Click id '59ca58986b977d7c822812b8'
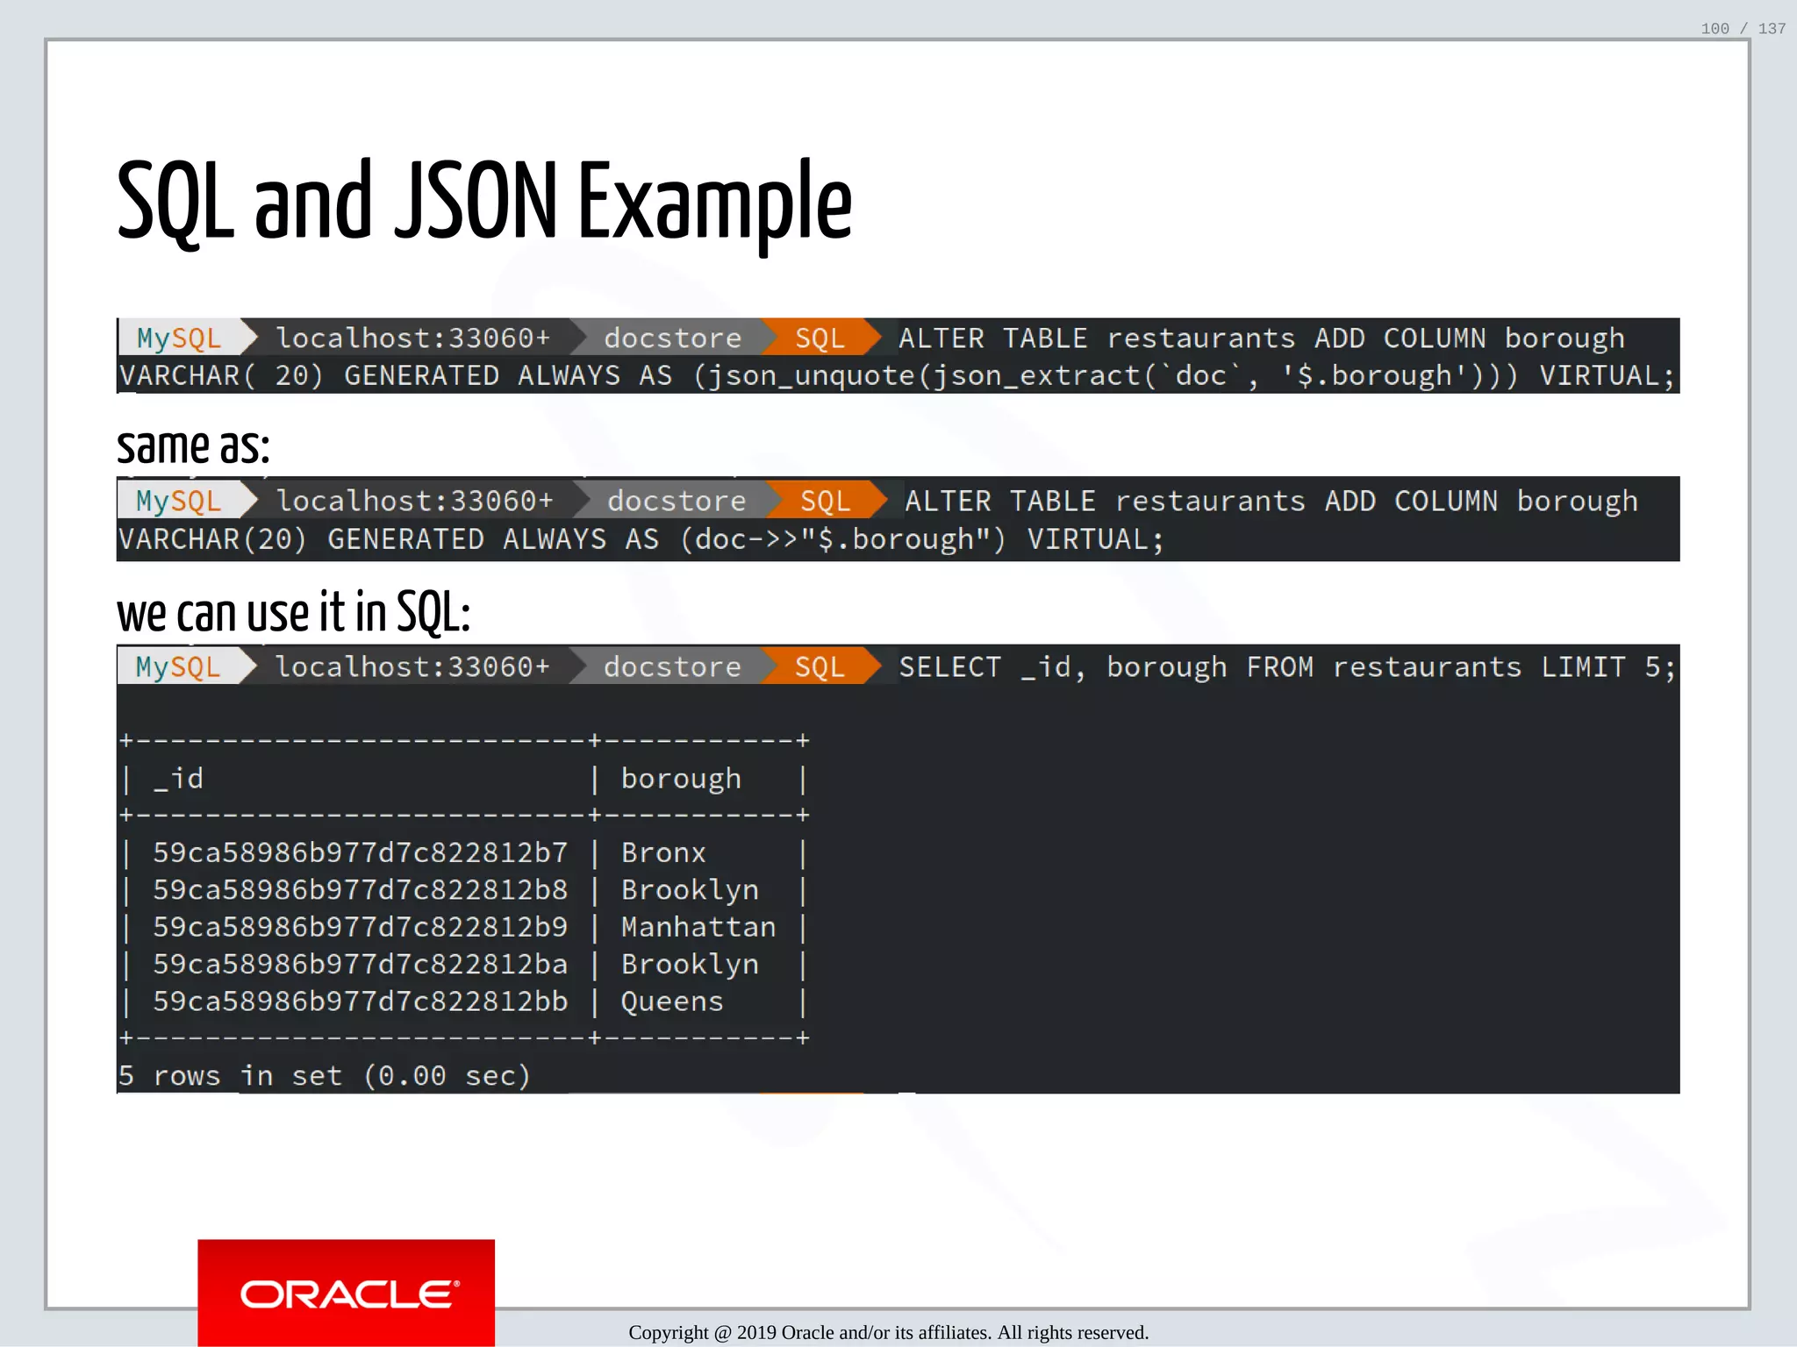Screen dimensions: 1797x1347 [361, 890]
